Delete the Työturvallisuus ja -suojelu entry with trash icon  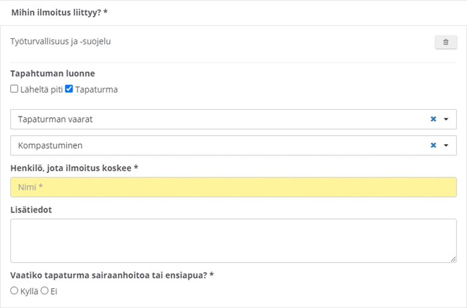click(445, 43)
